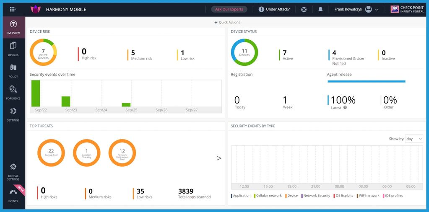Open the Policy section
This screenshot has width=429, height=212.
13,71
